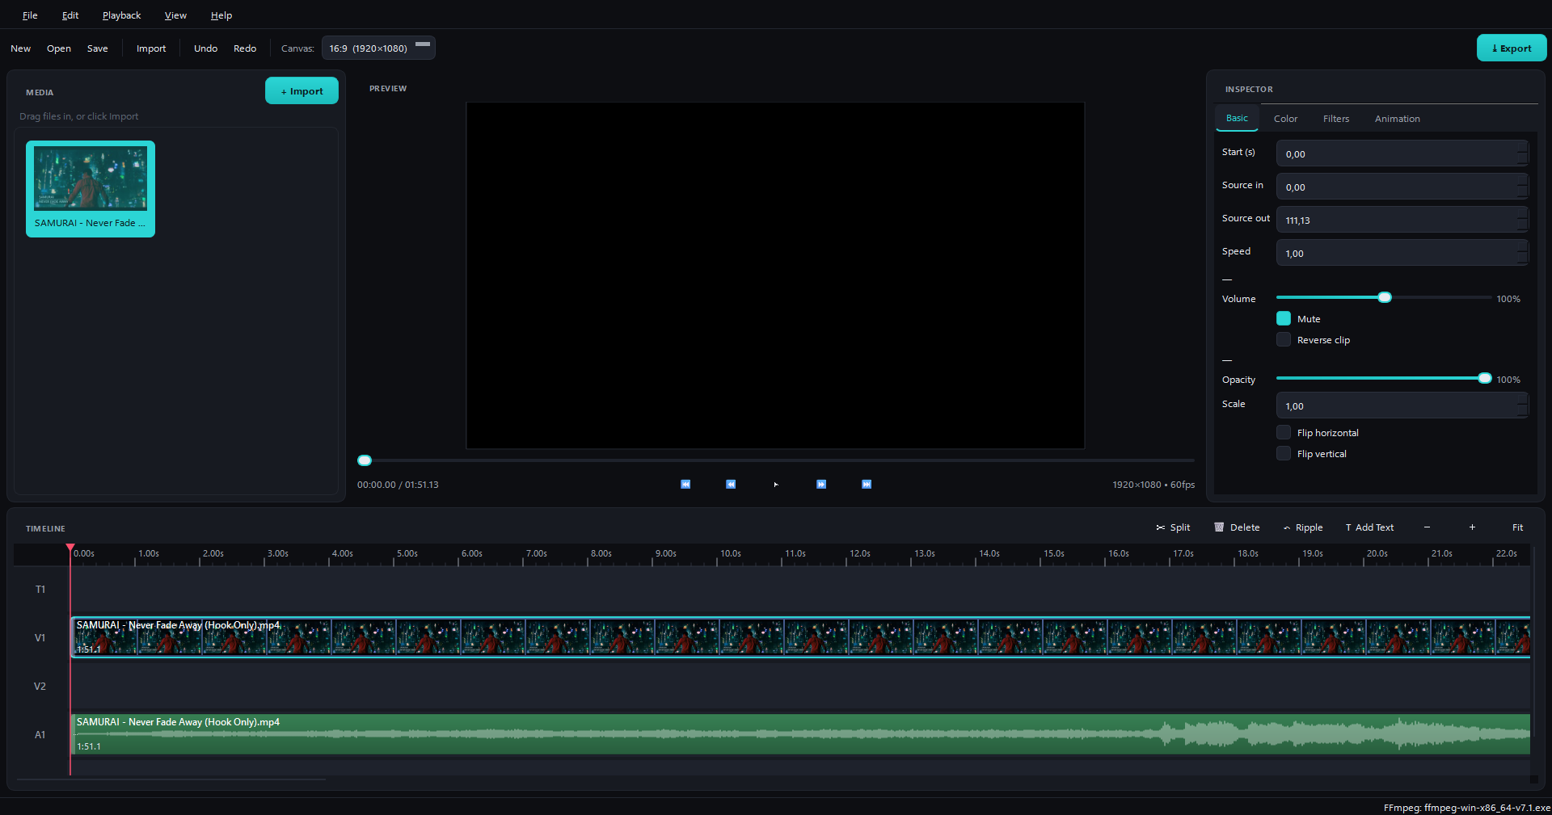Viewport: 1552px width, 815px height.
Task: Click the Start (s) spinner arrows
Action: [x=1522, y=153]
